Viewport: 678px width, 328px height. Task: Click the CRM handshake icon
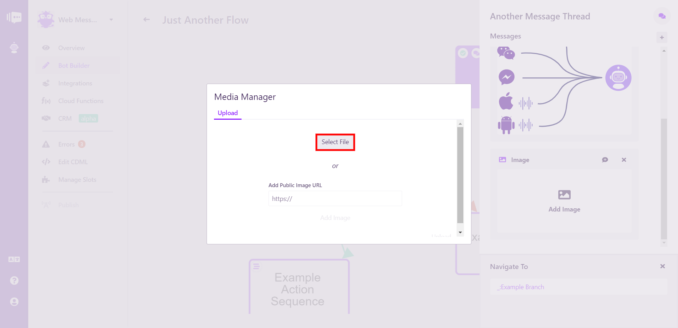[46, 118]
